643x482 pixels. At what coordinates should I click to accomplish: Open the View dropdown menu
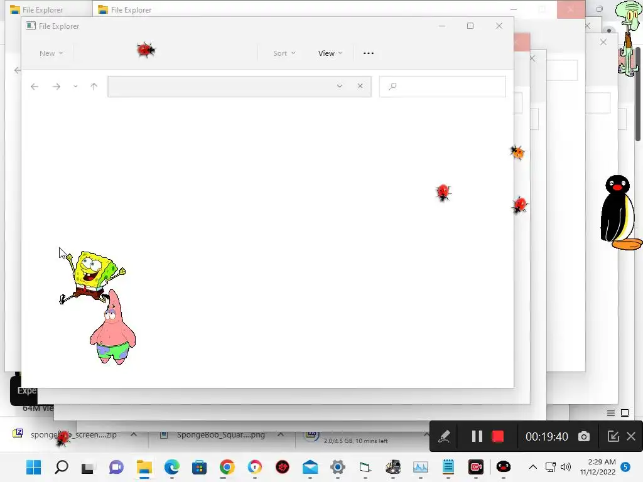[330, 53]
